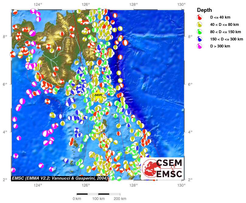The height and width of the screenshot is (203, 246).
Task: Select the blue 150–300 km legend symbol
Action: [200, 39]
